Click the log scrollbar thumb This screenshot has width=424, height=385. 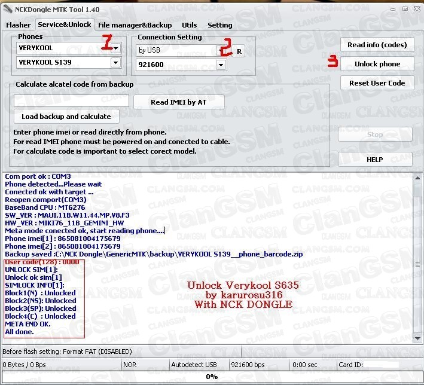417,264
